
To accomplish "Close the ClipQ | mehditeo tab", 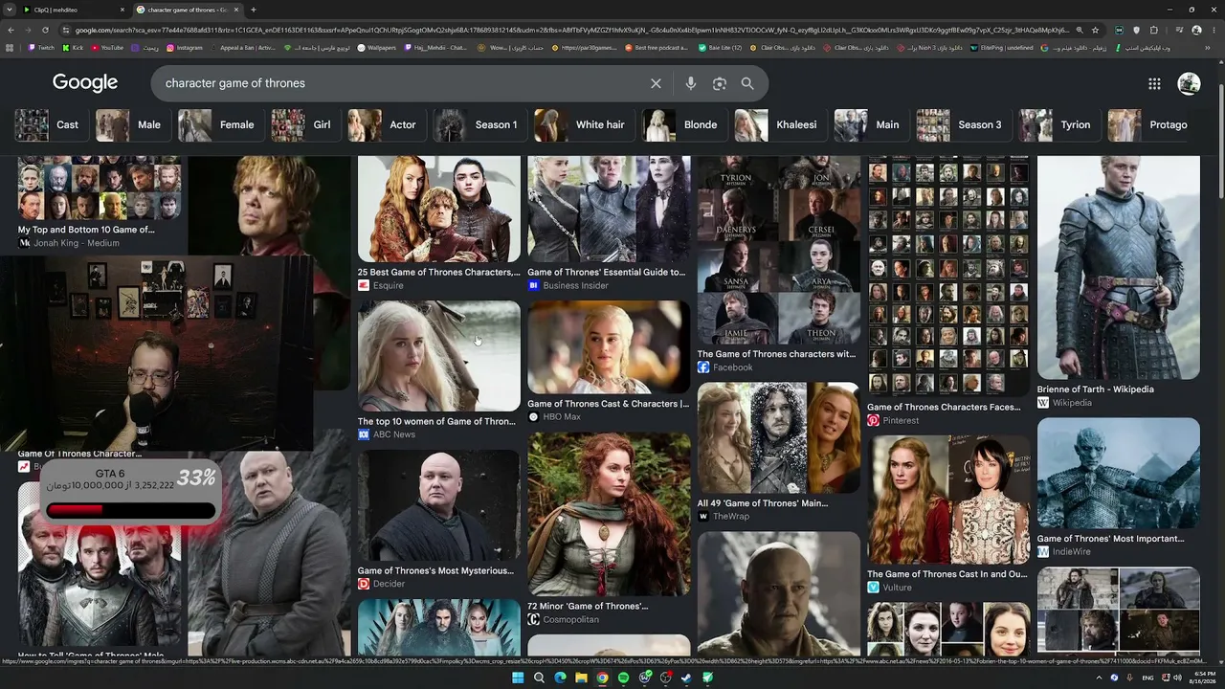I will pos(122,10).
